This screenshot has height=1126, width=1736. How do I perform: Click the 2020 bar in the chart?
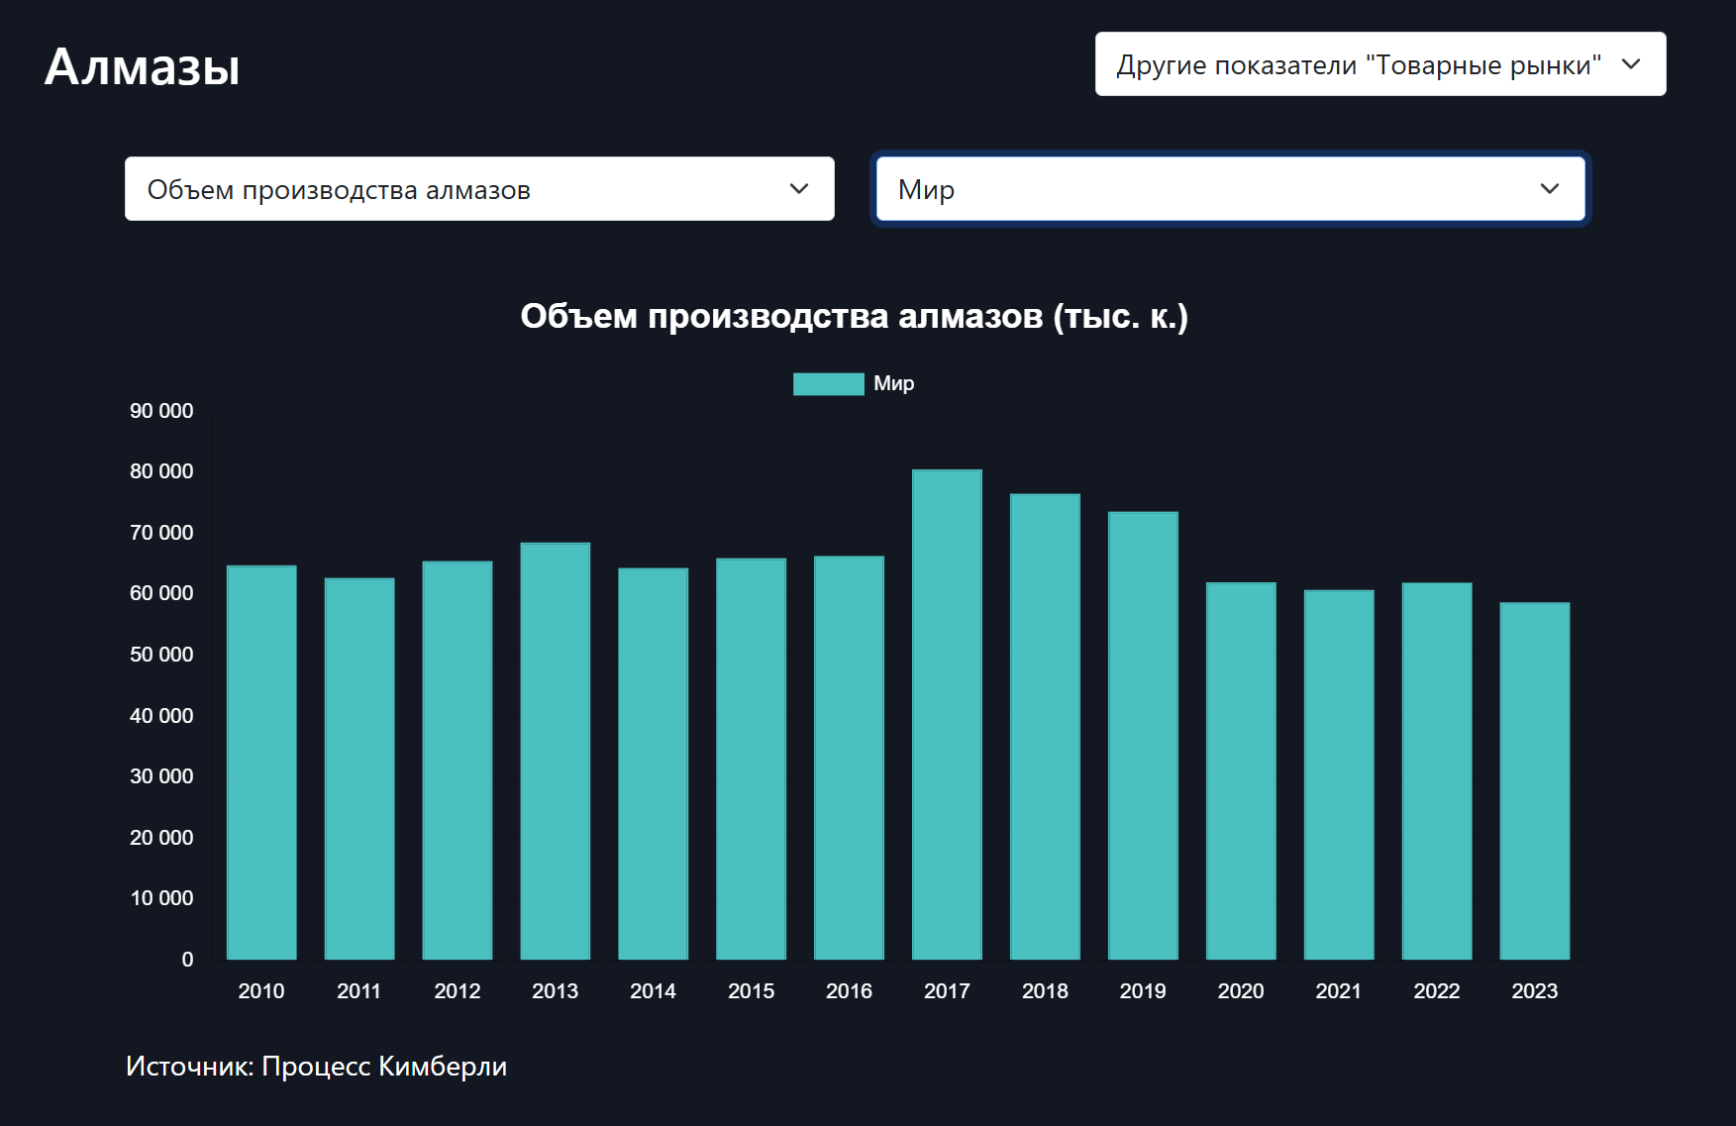pos(1242,770)
